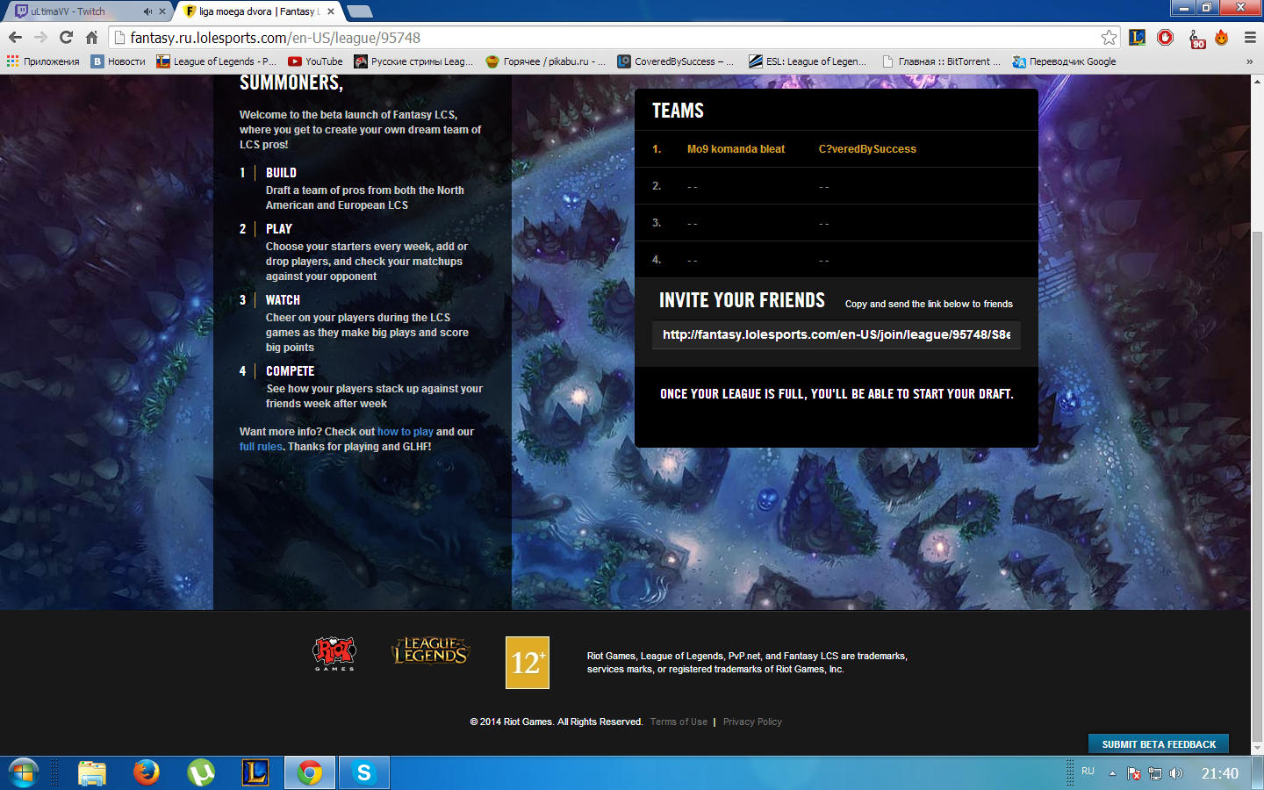
Task: Open the CoveredBySuccess bookmark
Action: coord(675,61)
